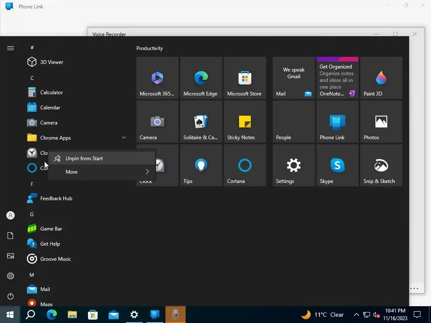Jump to the F letter header
This screenshot has height=323, width=431.
coord(32,184)
